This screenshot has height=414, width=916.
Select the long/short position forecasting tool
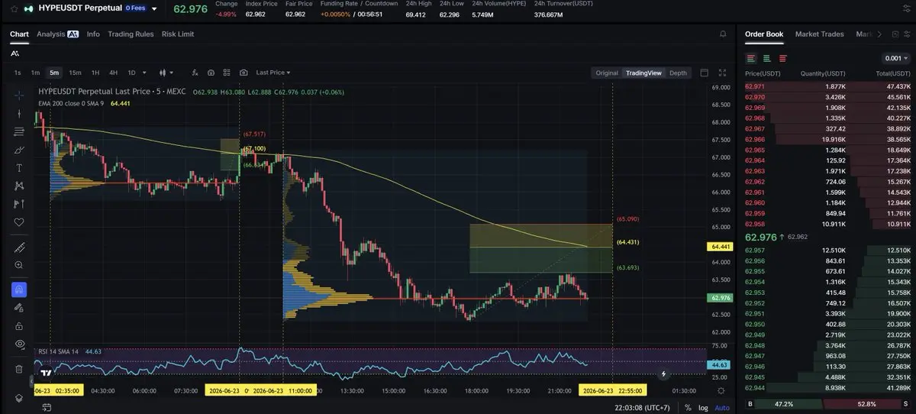pos(19,204)
